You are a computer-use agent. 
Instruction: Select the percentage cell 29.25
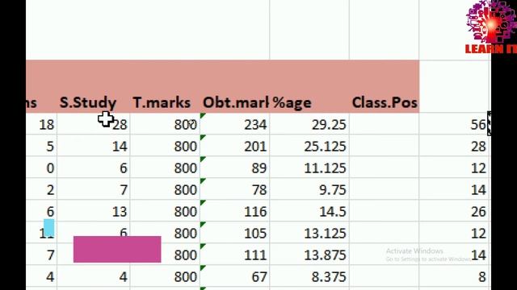[x=309, y=124]
